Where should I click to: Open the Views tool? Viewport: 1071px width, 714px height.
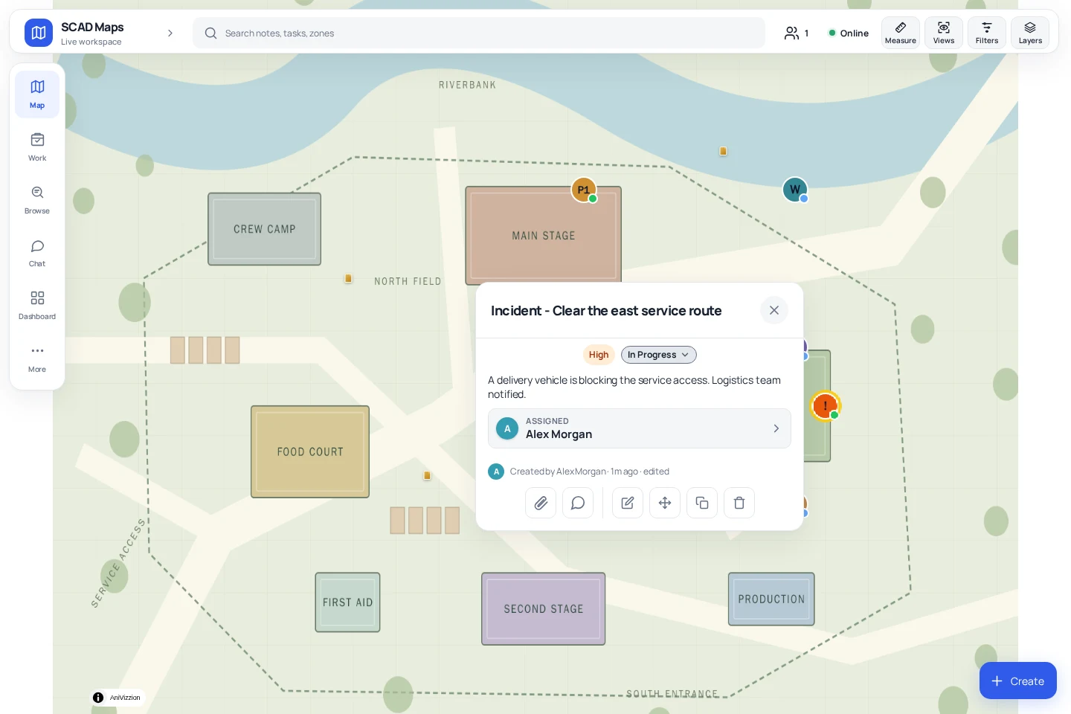pos(944,33)
